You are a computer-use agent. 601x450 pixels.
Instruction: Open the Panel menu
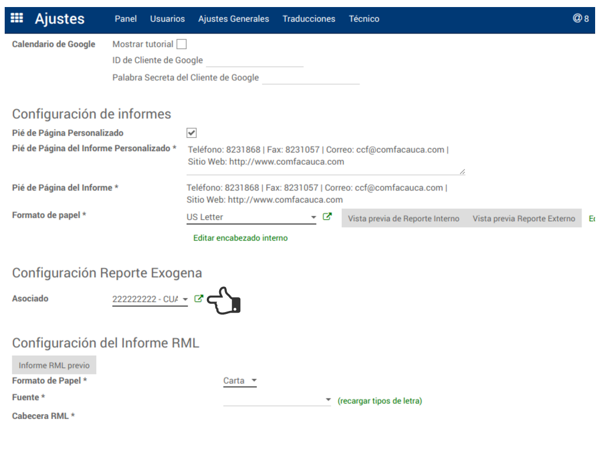point(126,19)
